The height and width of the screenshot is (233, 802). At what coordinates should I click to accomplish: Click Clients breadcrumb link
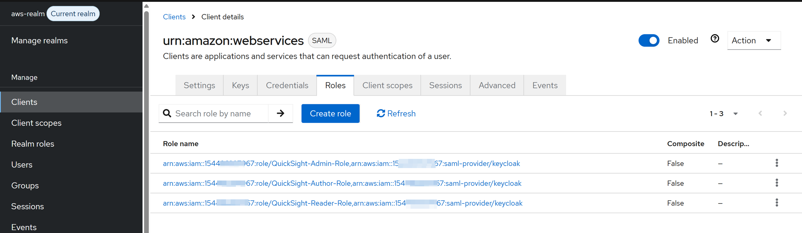(174, 17)
